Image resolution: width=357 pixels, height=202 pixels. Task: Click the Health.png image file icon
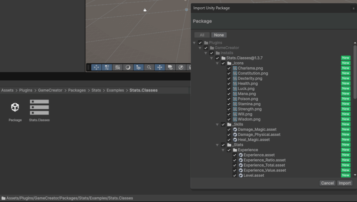235,83
